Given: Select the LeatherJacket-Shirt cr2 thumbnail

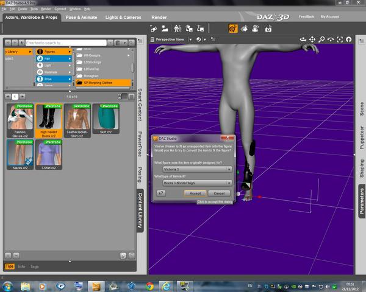Looking at the screenshot, I should [x=77, y=121].
